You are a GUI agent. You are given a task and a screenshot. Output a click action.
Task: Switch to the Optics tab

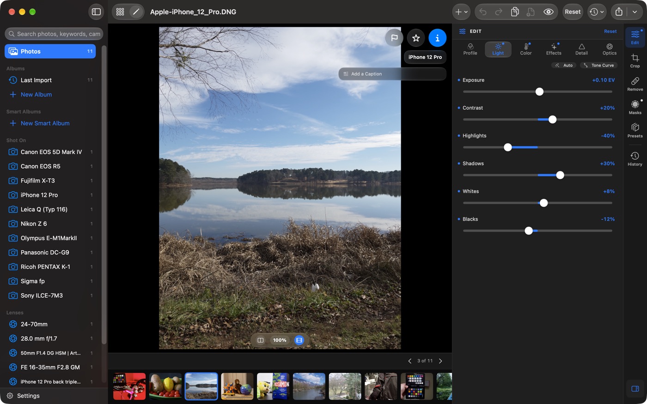tap(610, 49)
